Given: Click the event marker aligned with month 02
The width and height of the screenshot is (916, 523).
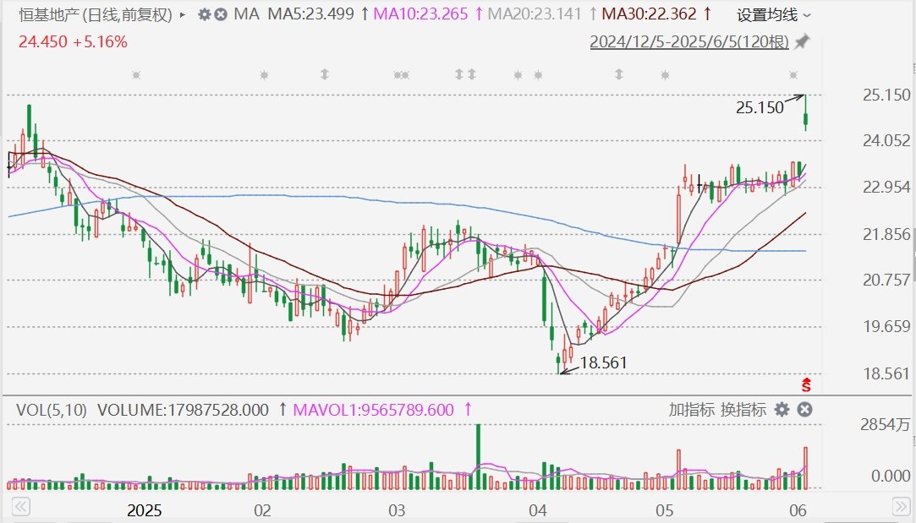Looking at the screenshot, I should click(x=264, y=74).
